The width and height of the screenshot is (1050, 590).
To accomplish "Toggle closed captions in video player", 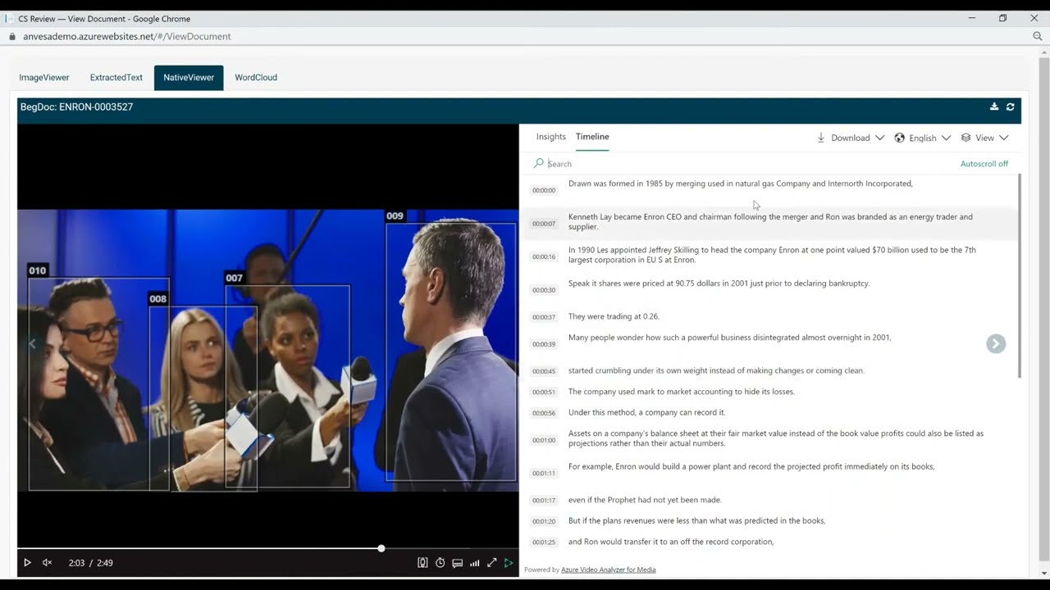I will pos(457,563).
